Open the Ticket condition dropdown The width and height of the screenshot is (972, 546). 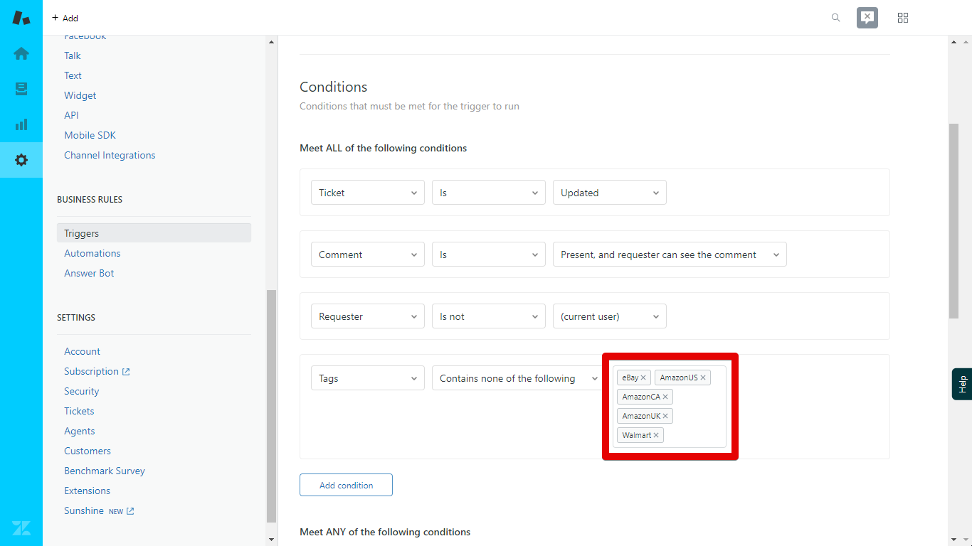pyautogui.click(x=367, y=192)
